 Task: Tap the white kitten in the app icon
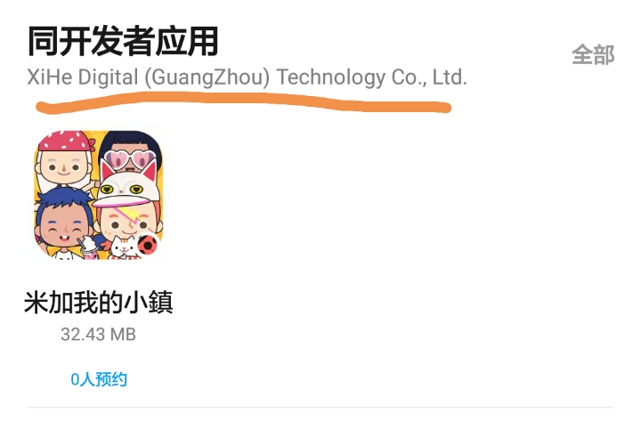click(x=124, y=247)
